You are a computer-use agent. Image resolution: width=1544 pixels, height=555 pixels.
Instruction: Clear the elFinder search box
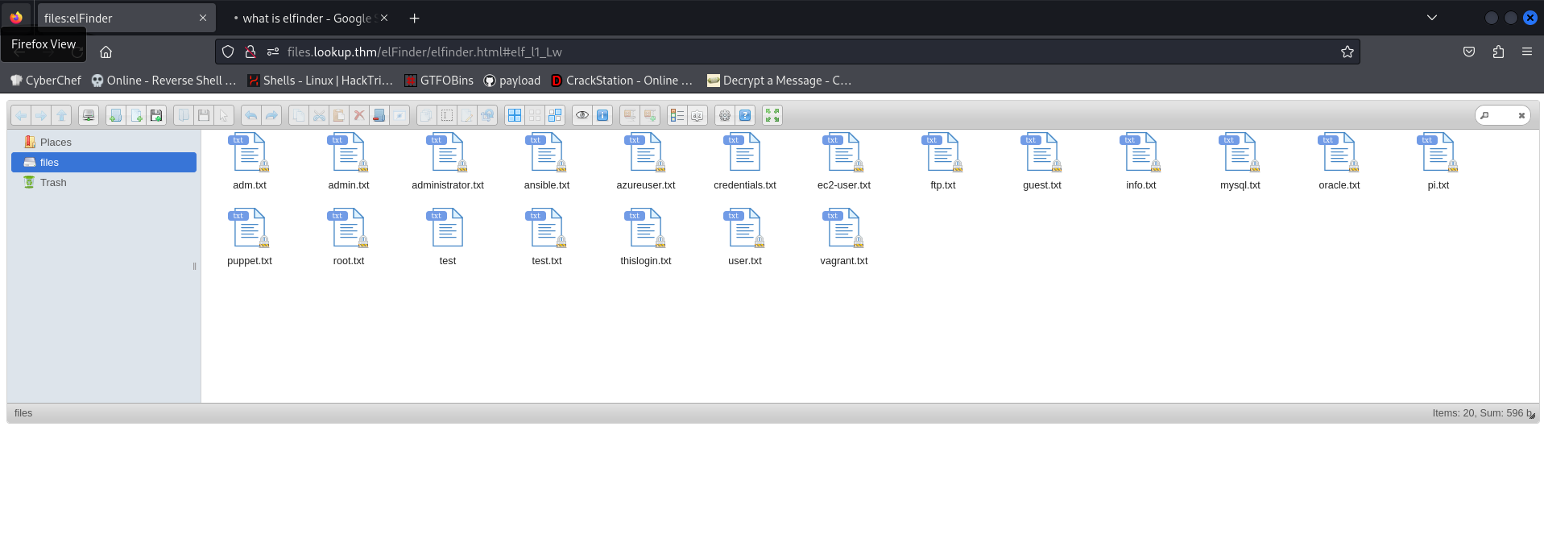pos(1521,116)
